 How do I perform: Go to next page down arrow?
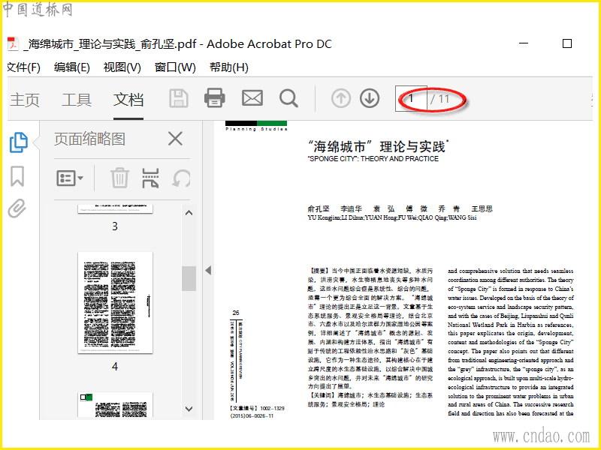click(370, 98)
